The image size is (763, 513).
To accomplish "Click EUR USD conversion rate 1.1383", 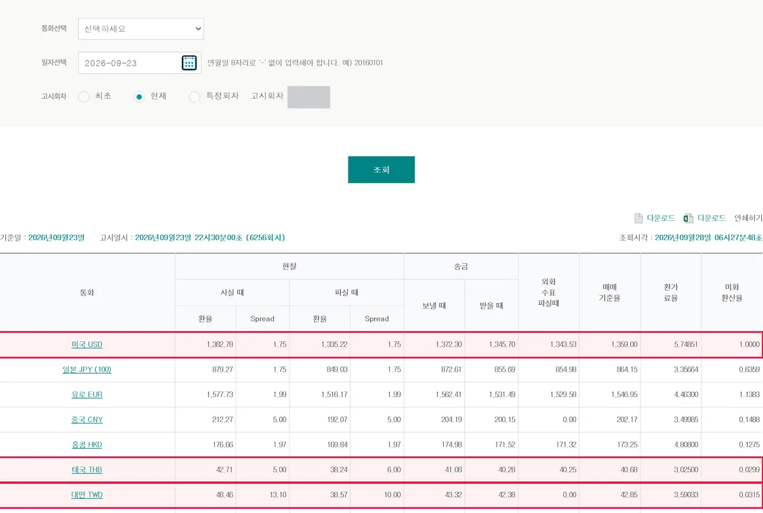I will point(750,395).
